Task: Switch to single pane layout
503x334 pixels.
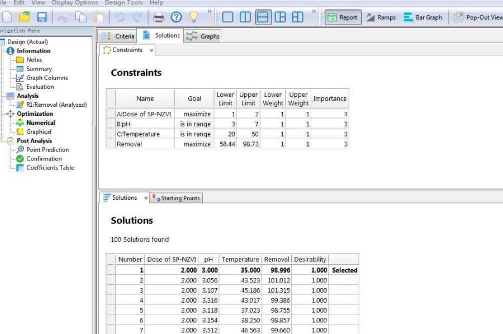Action: coord(227,17)
